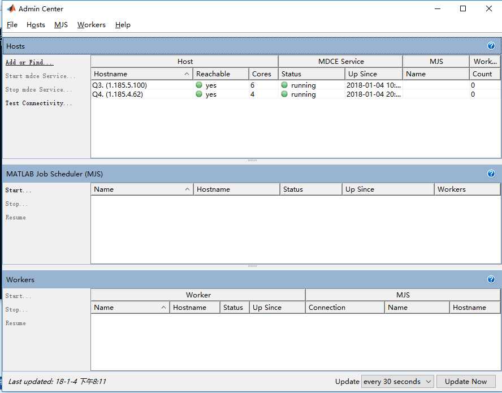Click Hosts table Up Since header
The image size is (502, 393).
click(x=374, y=74)
